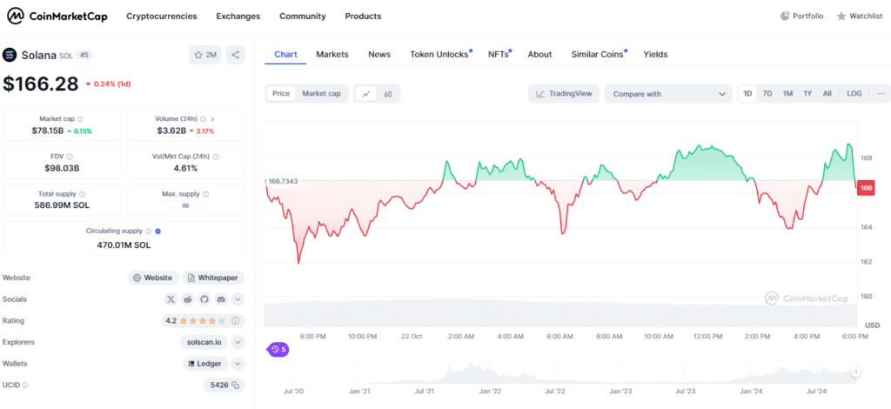Select the candlestick chart icon
The height and width of the screenshot is (409, 891).
[388, 94]
